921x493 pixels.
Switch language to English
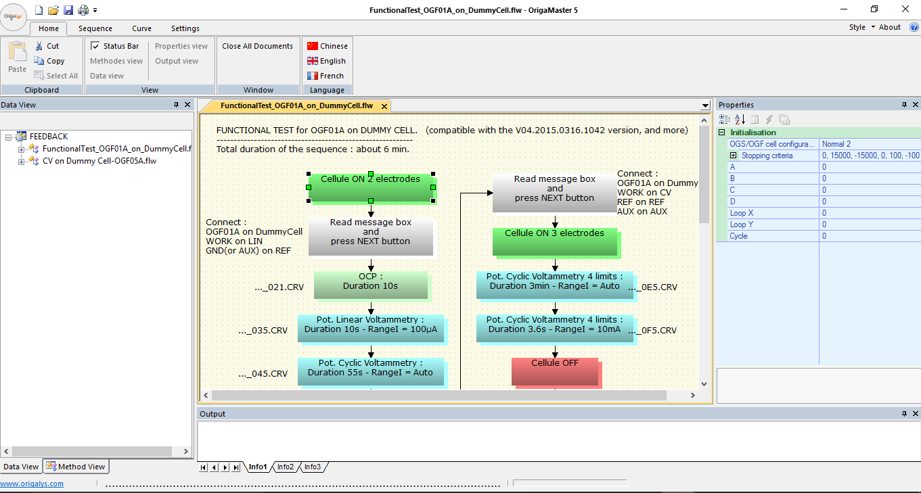click(x=325, y=61)
